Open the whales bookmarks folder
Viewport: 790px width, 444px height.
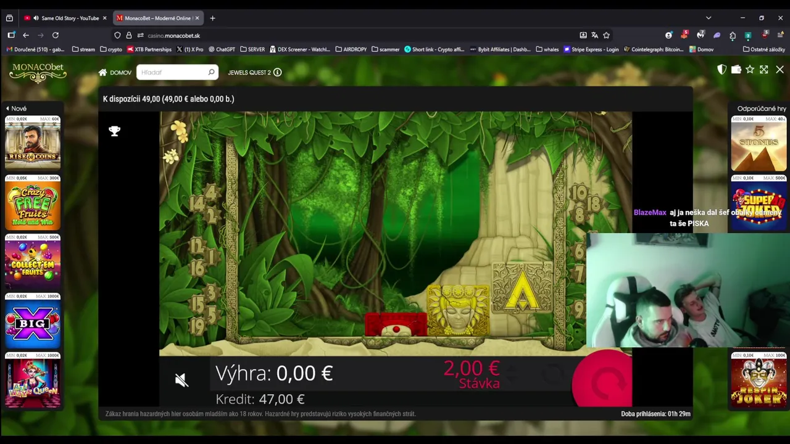547,49
